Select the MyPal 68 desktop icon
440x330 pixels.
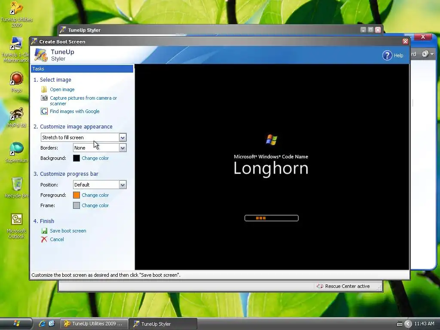(17, 117)
